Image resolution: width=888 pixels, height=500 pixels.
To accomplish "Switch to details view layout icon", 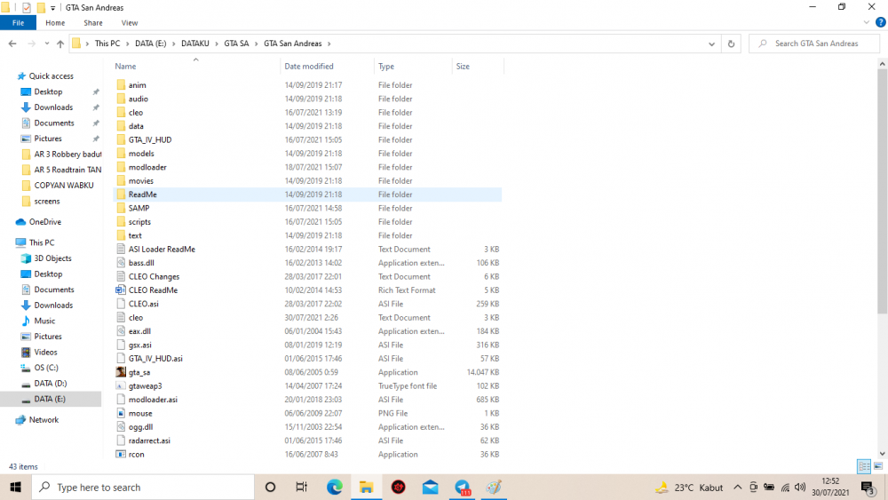I will [864, 466].
